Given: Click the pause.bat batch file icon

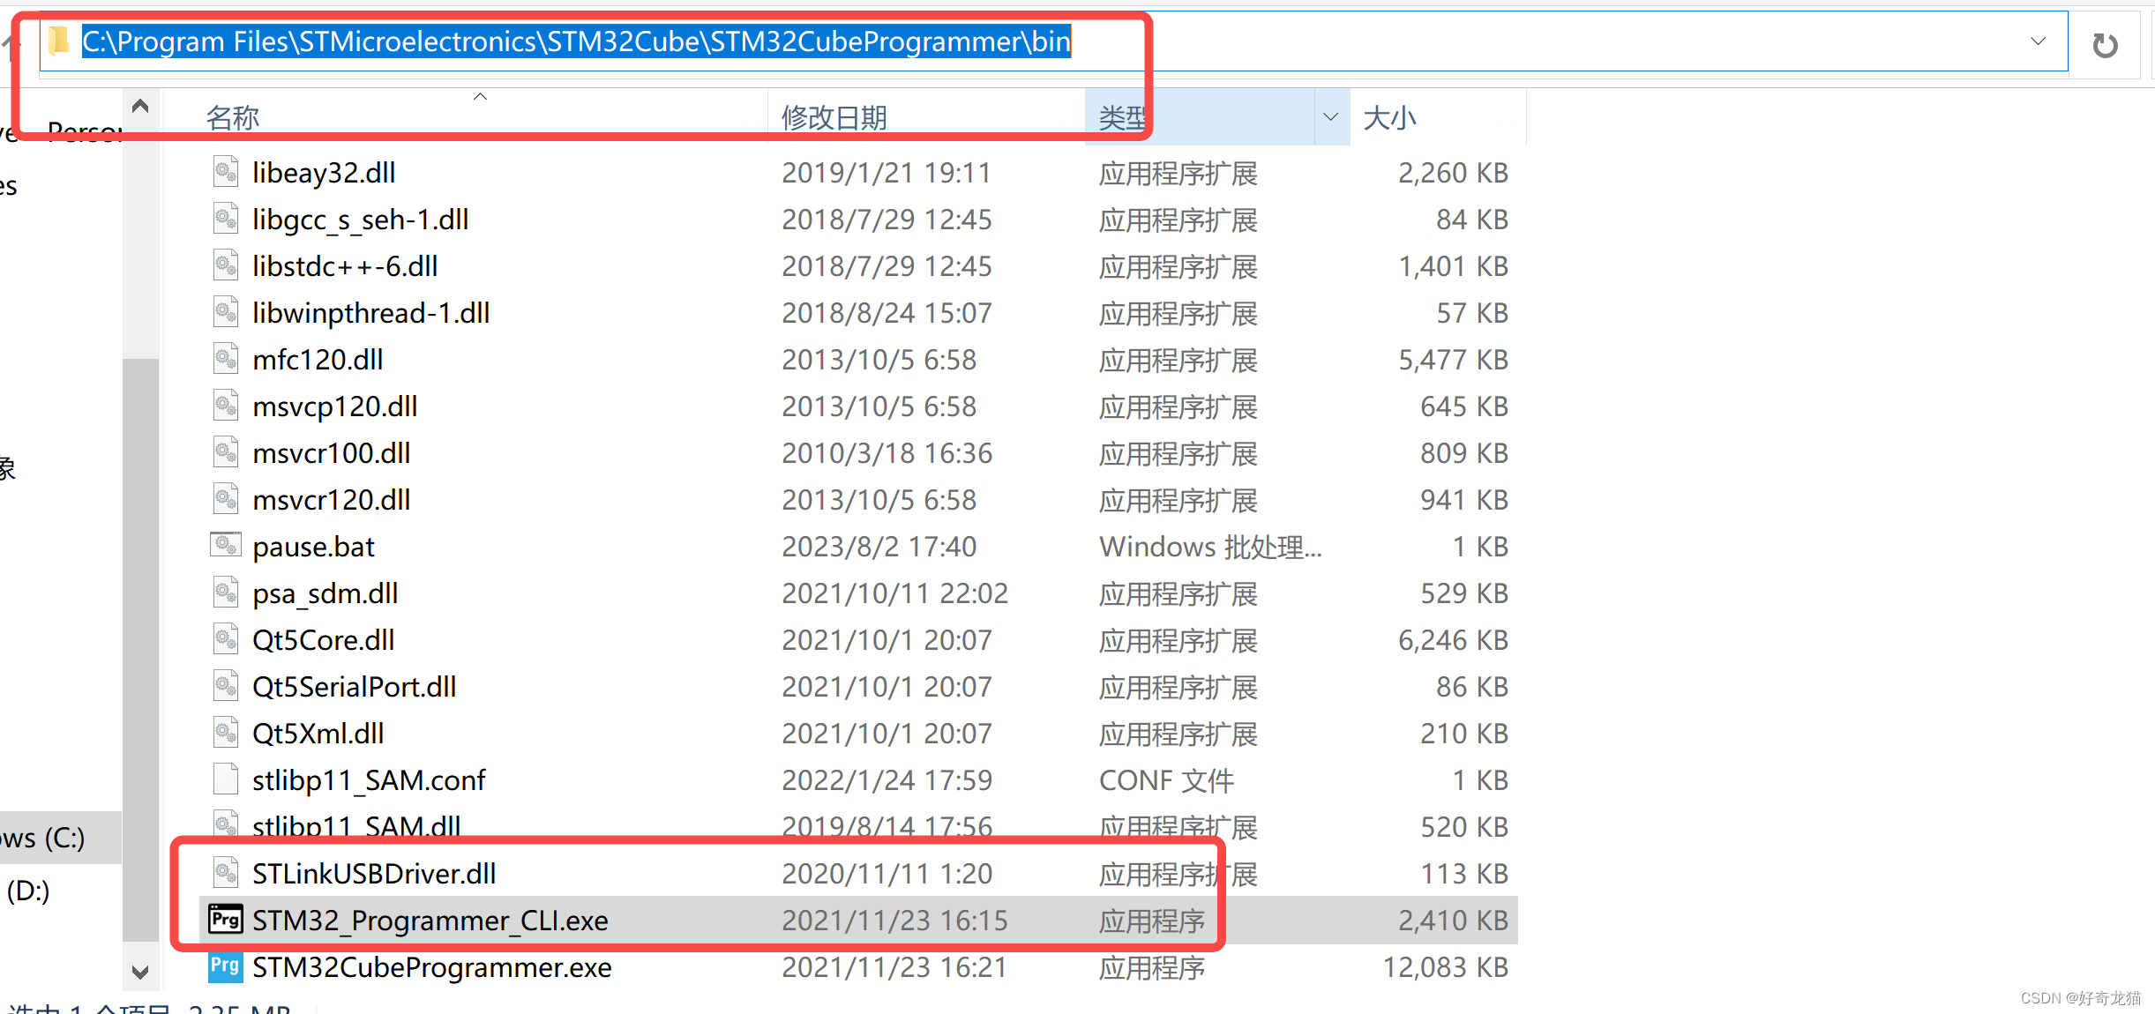Looking at the screenshot, I should coord(226,546).
